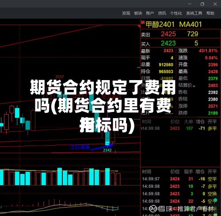Click the 最高 value 2428
The width and height of the screenshot is (221, 216).
pyautogui.click(x=213, y=72)
